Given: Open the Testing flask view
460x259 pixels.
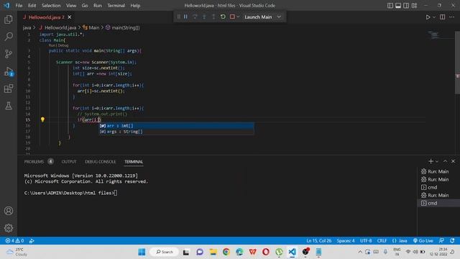Looking at the screenshot, I should click(x=9, y=106).
